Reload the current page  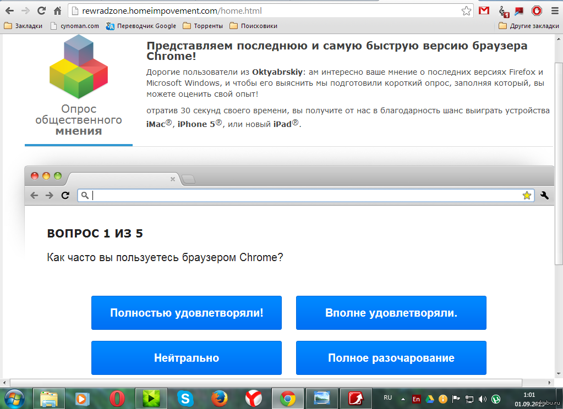coord(41,10)
